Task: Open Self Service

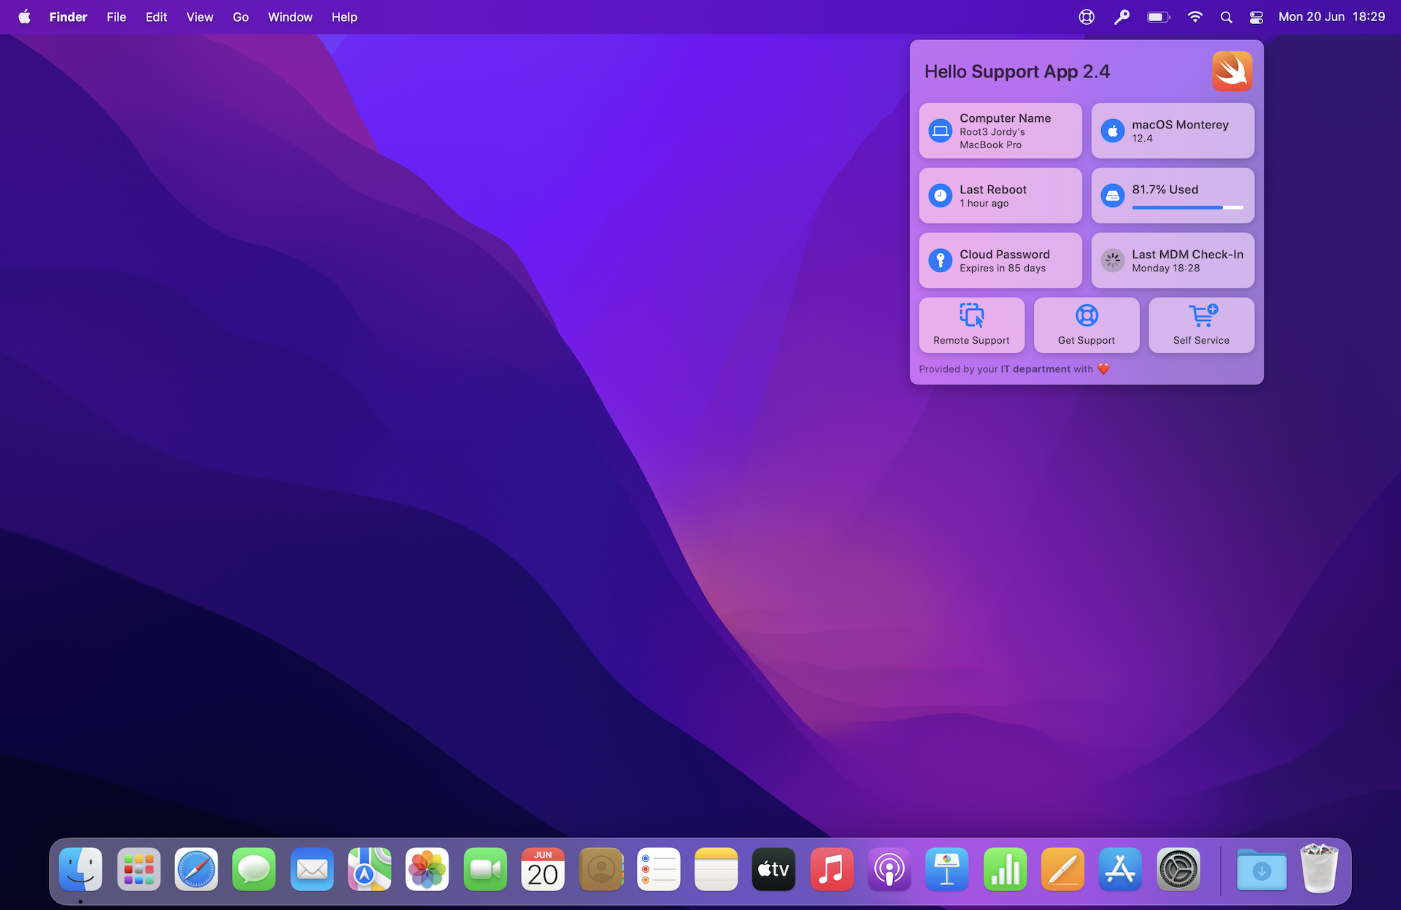Action: [x=1201, y=325]
